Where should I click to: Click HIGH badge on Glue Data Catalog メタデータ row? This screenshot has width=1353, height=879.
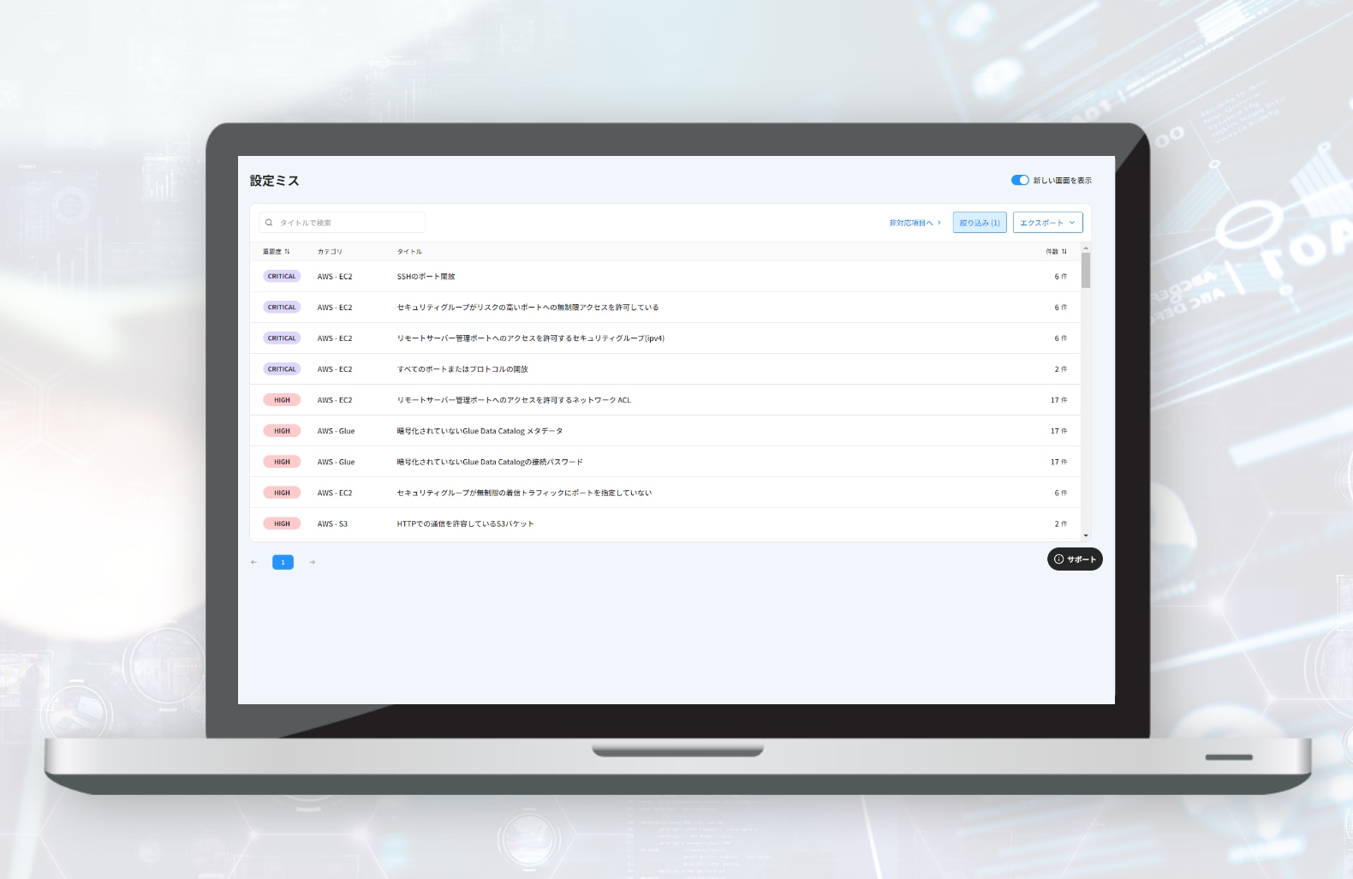coord(282,431)
